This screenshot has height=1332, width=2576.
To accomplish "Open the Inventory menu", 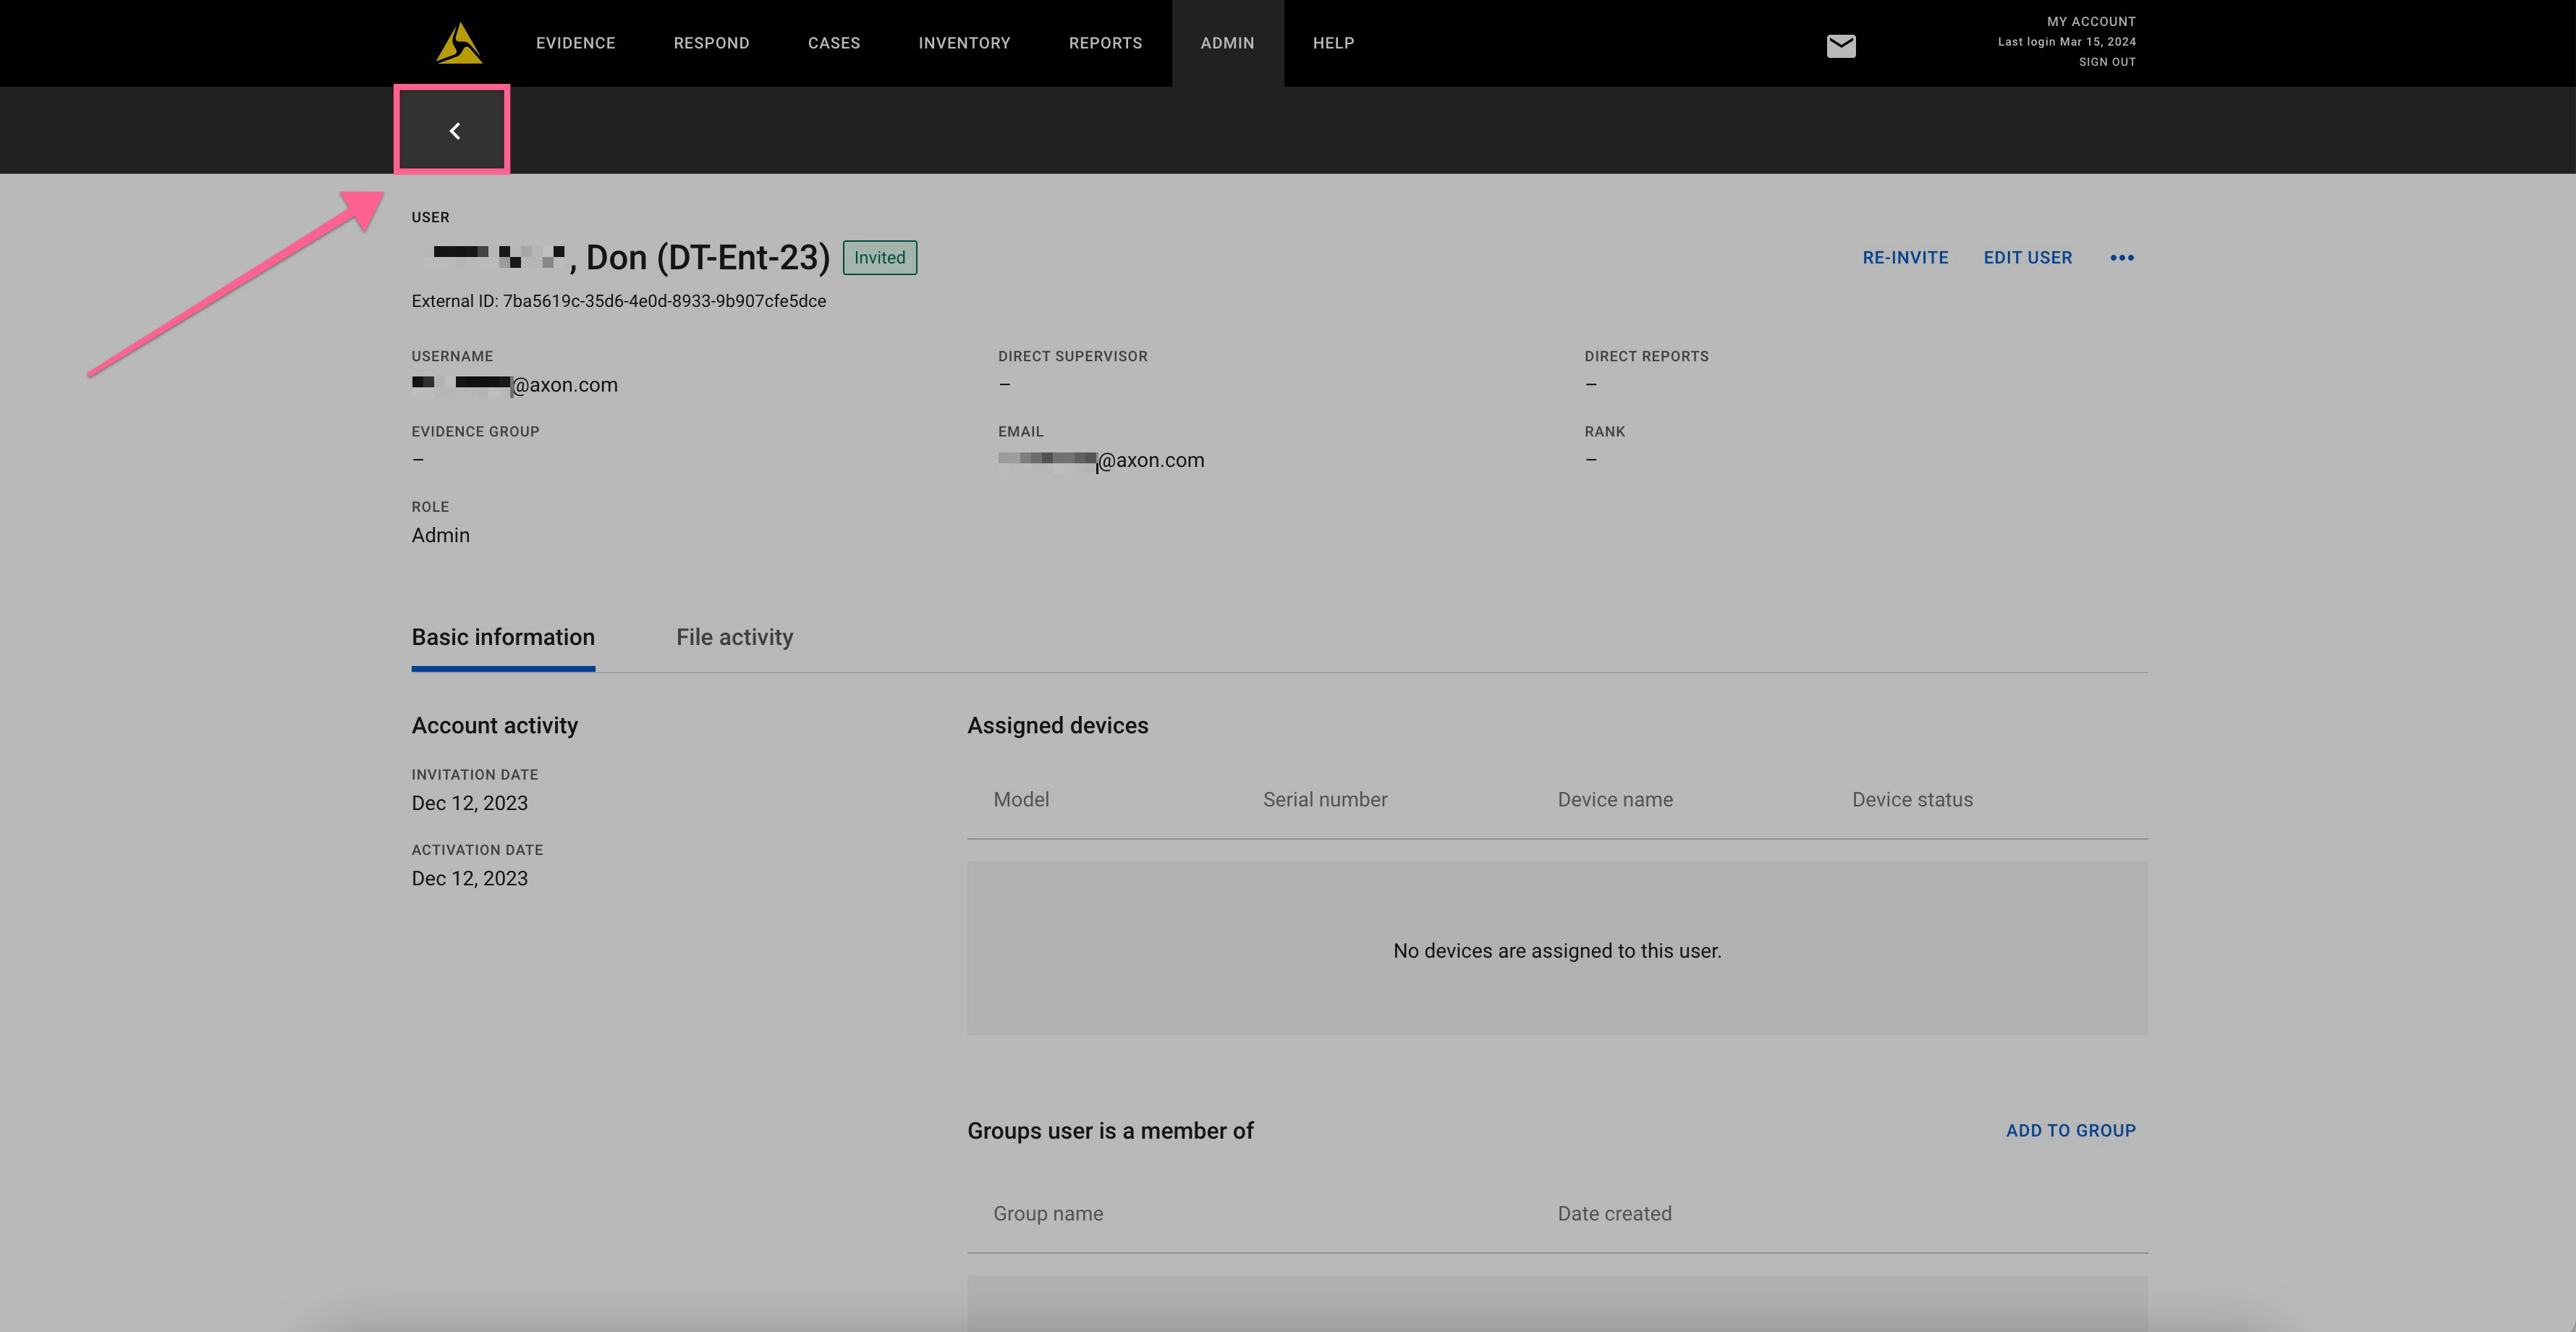I will point(964,43).
